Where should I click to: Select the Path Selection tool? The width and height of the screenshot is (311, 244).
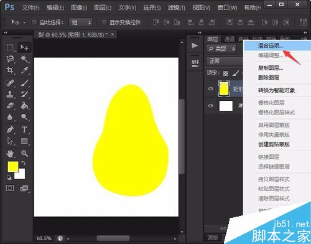click(x=10, y=141)
